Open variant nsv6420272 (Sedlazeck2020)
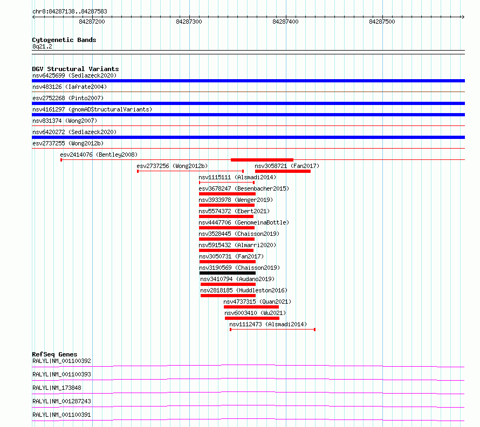480x427 pixels. (74, 132)
